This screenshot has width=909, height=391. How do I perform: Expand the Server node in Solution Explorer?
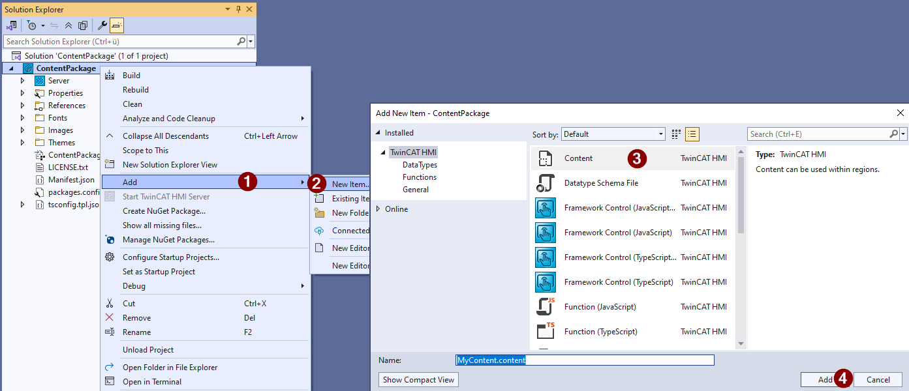pyautogui.click(x=22, y=81)
